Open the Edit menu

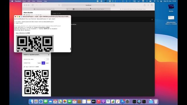[x=29, y=1]
